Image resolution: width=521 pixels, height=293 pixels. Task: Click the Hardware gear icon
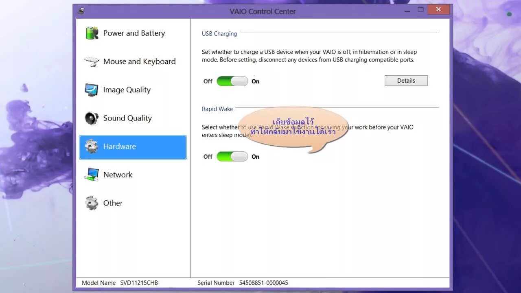91,146
